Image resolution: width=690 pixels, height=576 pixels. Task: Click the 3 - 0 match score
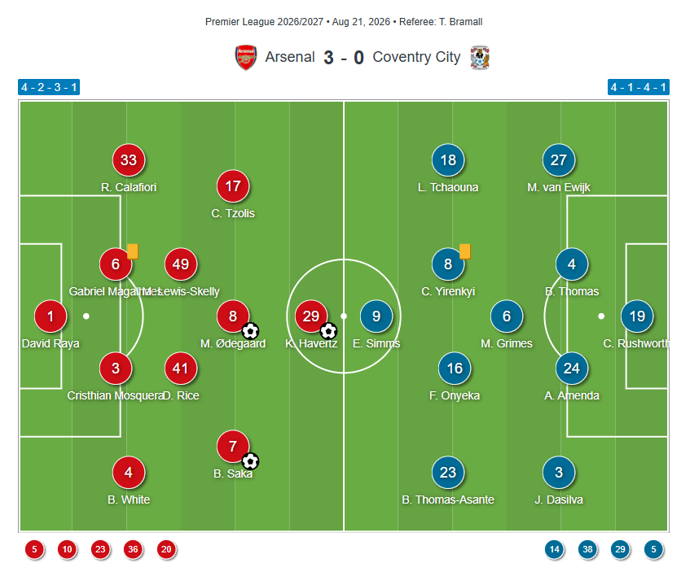point(344,58)
